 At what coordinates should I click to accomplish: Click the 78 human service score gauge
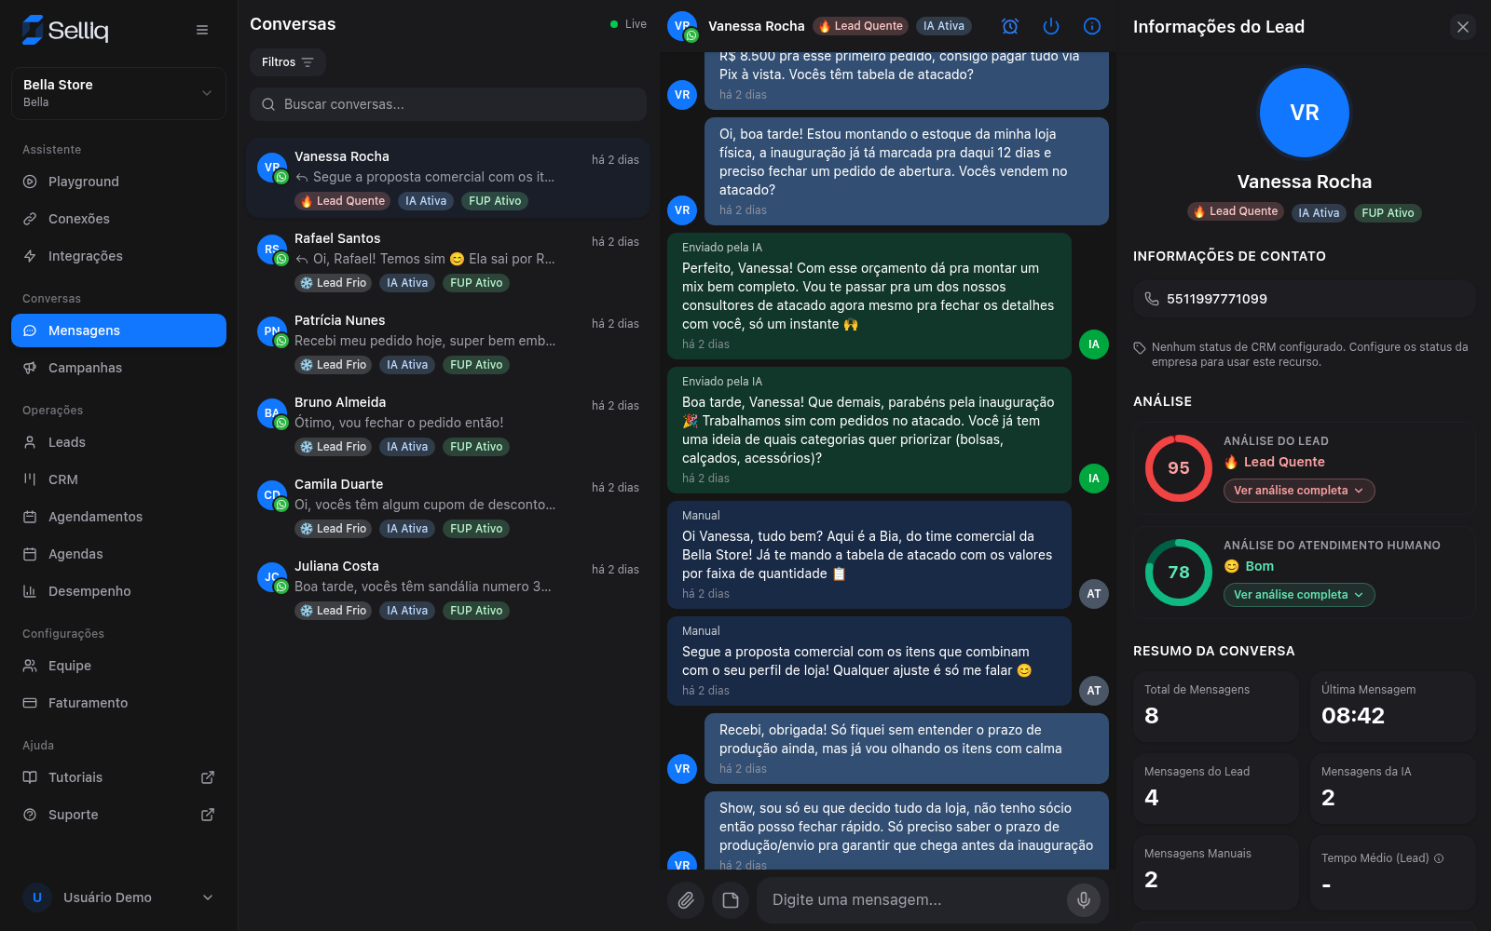[1179, 573]
